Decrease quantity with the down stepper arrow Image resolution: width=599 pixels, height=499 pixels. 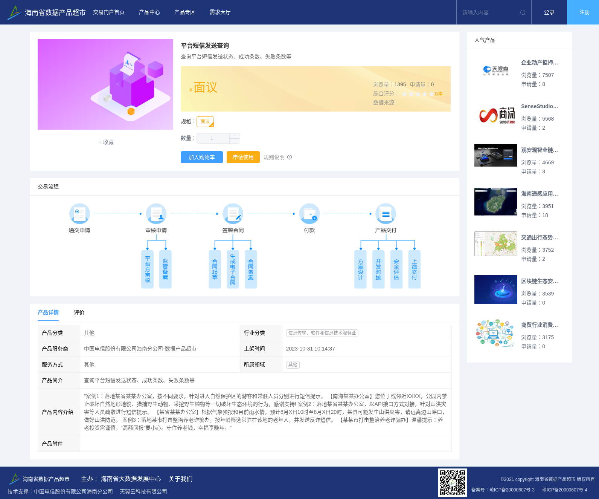(235, 141)
